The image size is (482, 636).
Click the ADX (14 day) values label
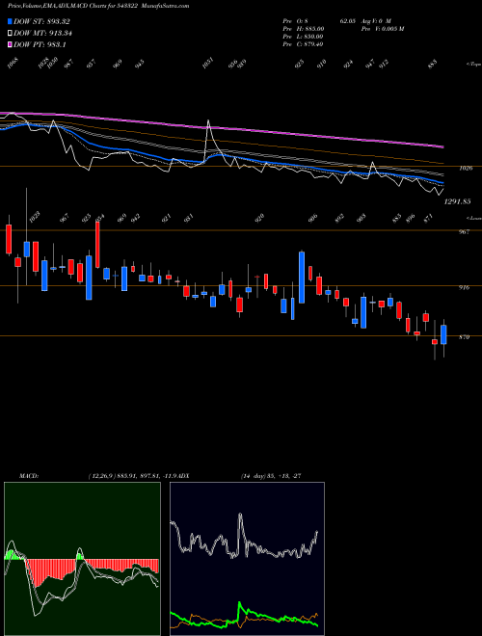coord(271,475)
